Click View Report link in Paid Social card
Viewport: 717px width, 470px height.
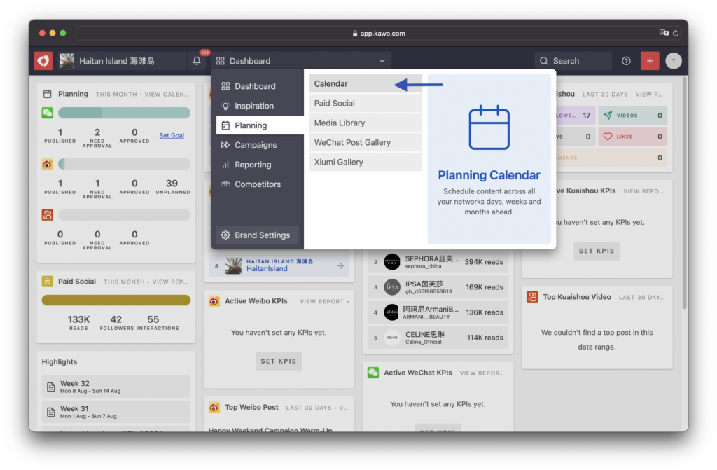170,282
